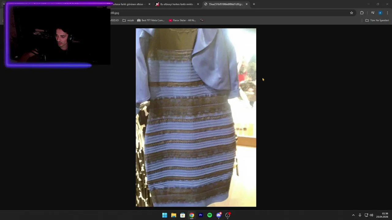This screenshot has width=392, height=220.
Task: Open the media control icon in toolbar
Action: [373, 13]
